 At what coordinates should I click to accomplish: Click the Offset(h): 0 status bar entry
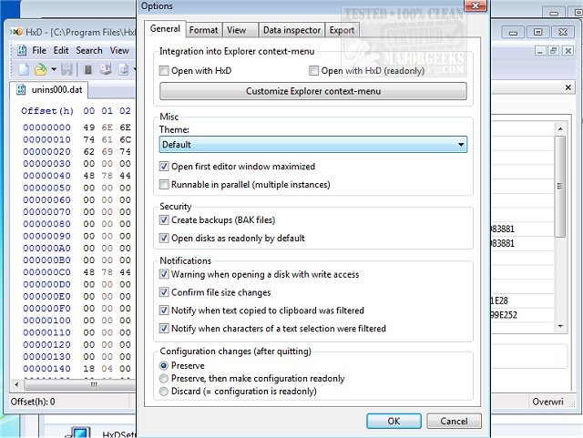[x=33, y=402]
